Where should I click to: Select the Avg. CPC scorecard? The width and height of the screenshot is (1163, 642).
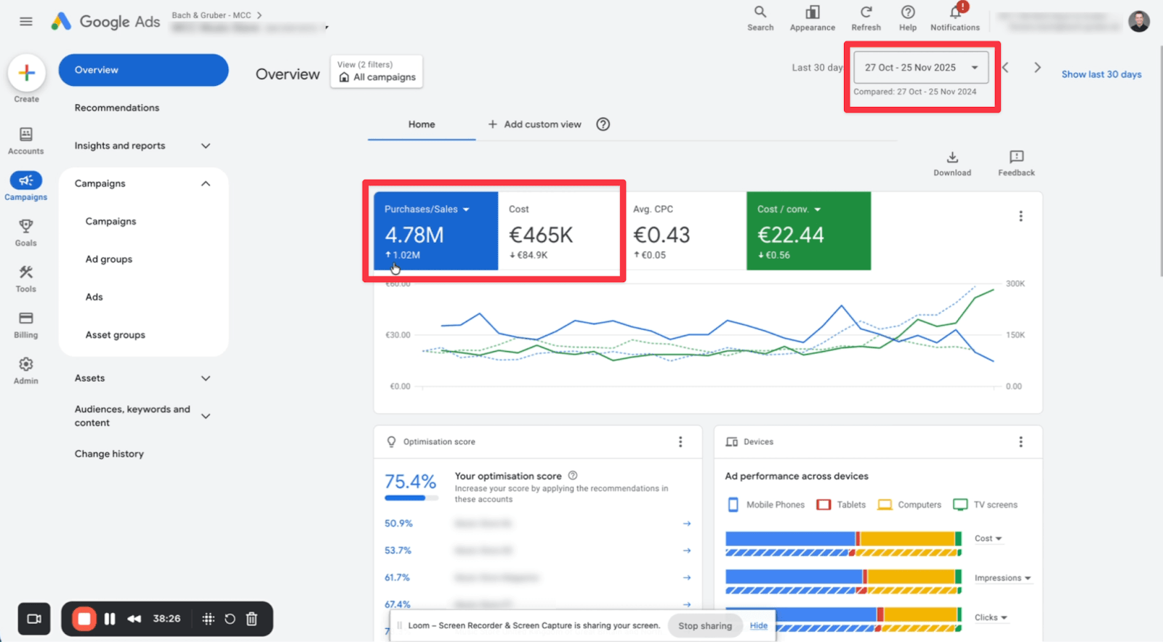(x=684, y=231)
